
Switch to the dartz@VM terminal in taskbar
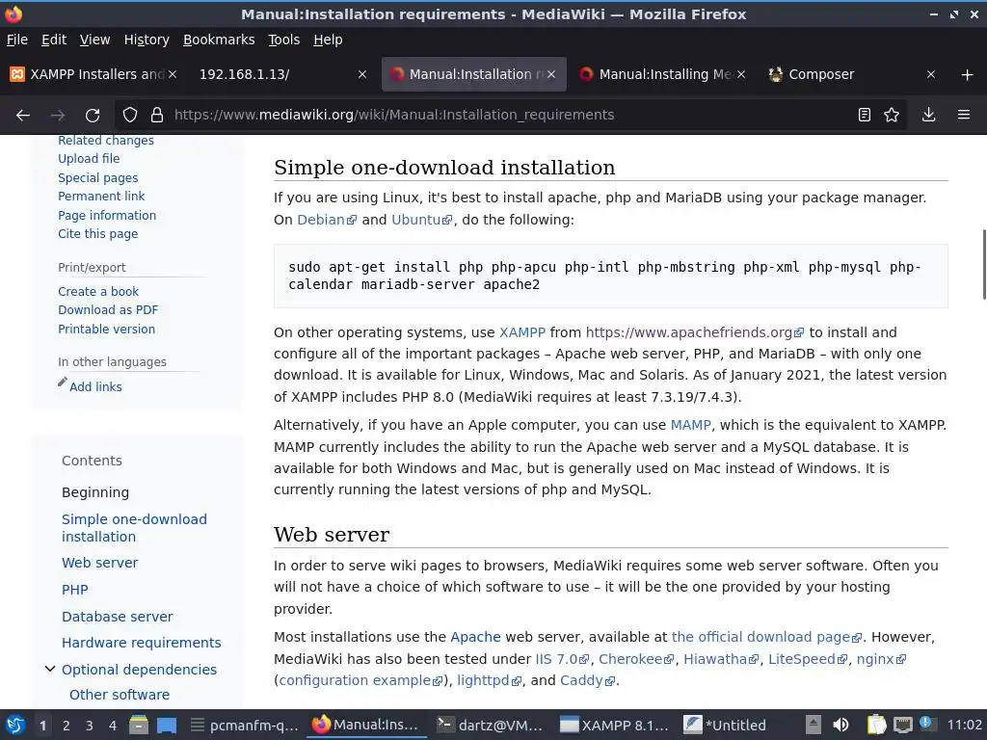pyautogui.click(x=491, y=726)
